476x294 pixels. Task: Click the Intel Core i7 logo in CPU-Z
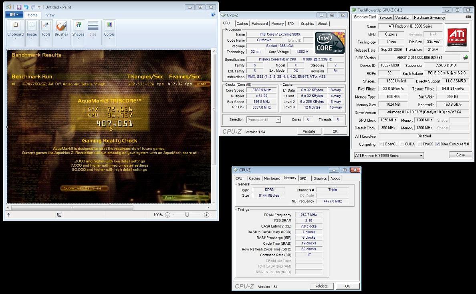pos(330,43)
